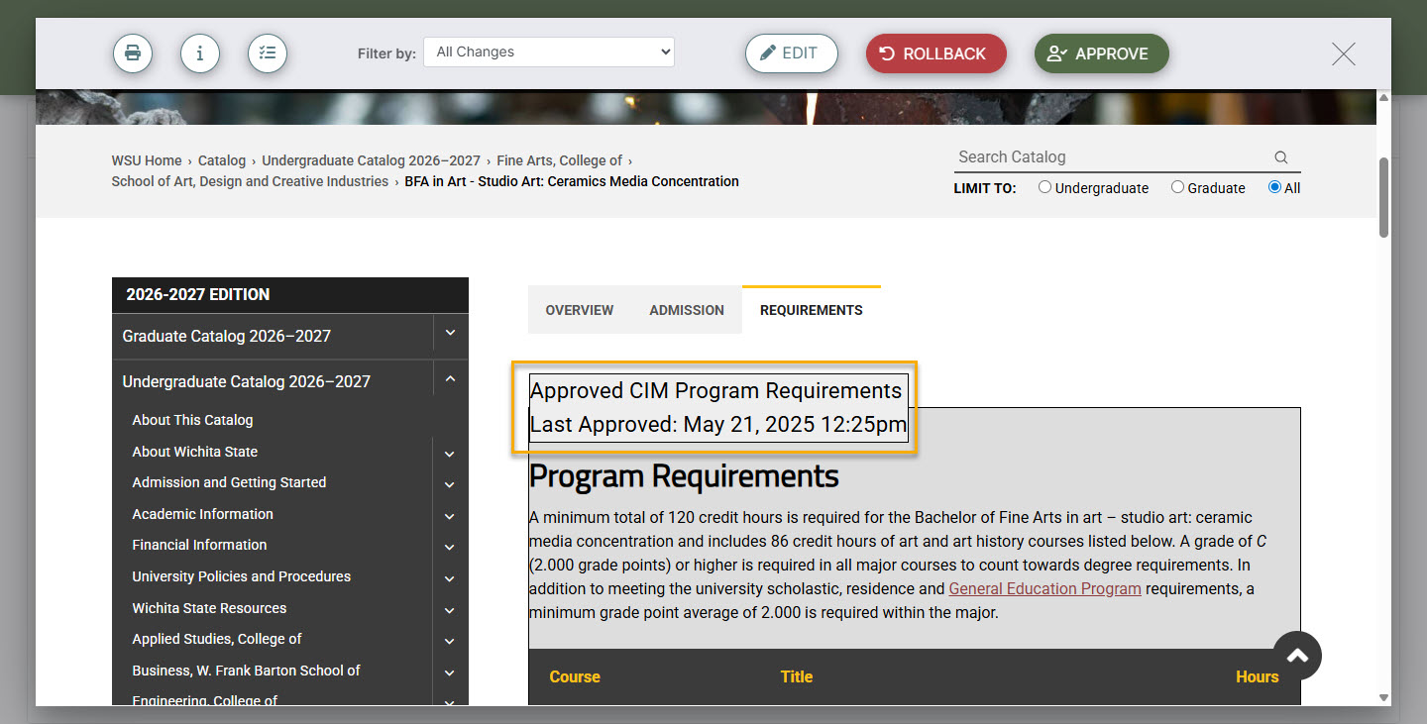Open Academic Information sidebar item
Viewport: 1427px width, 724px height.
[202, 514]
